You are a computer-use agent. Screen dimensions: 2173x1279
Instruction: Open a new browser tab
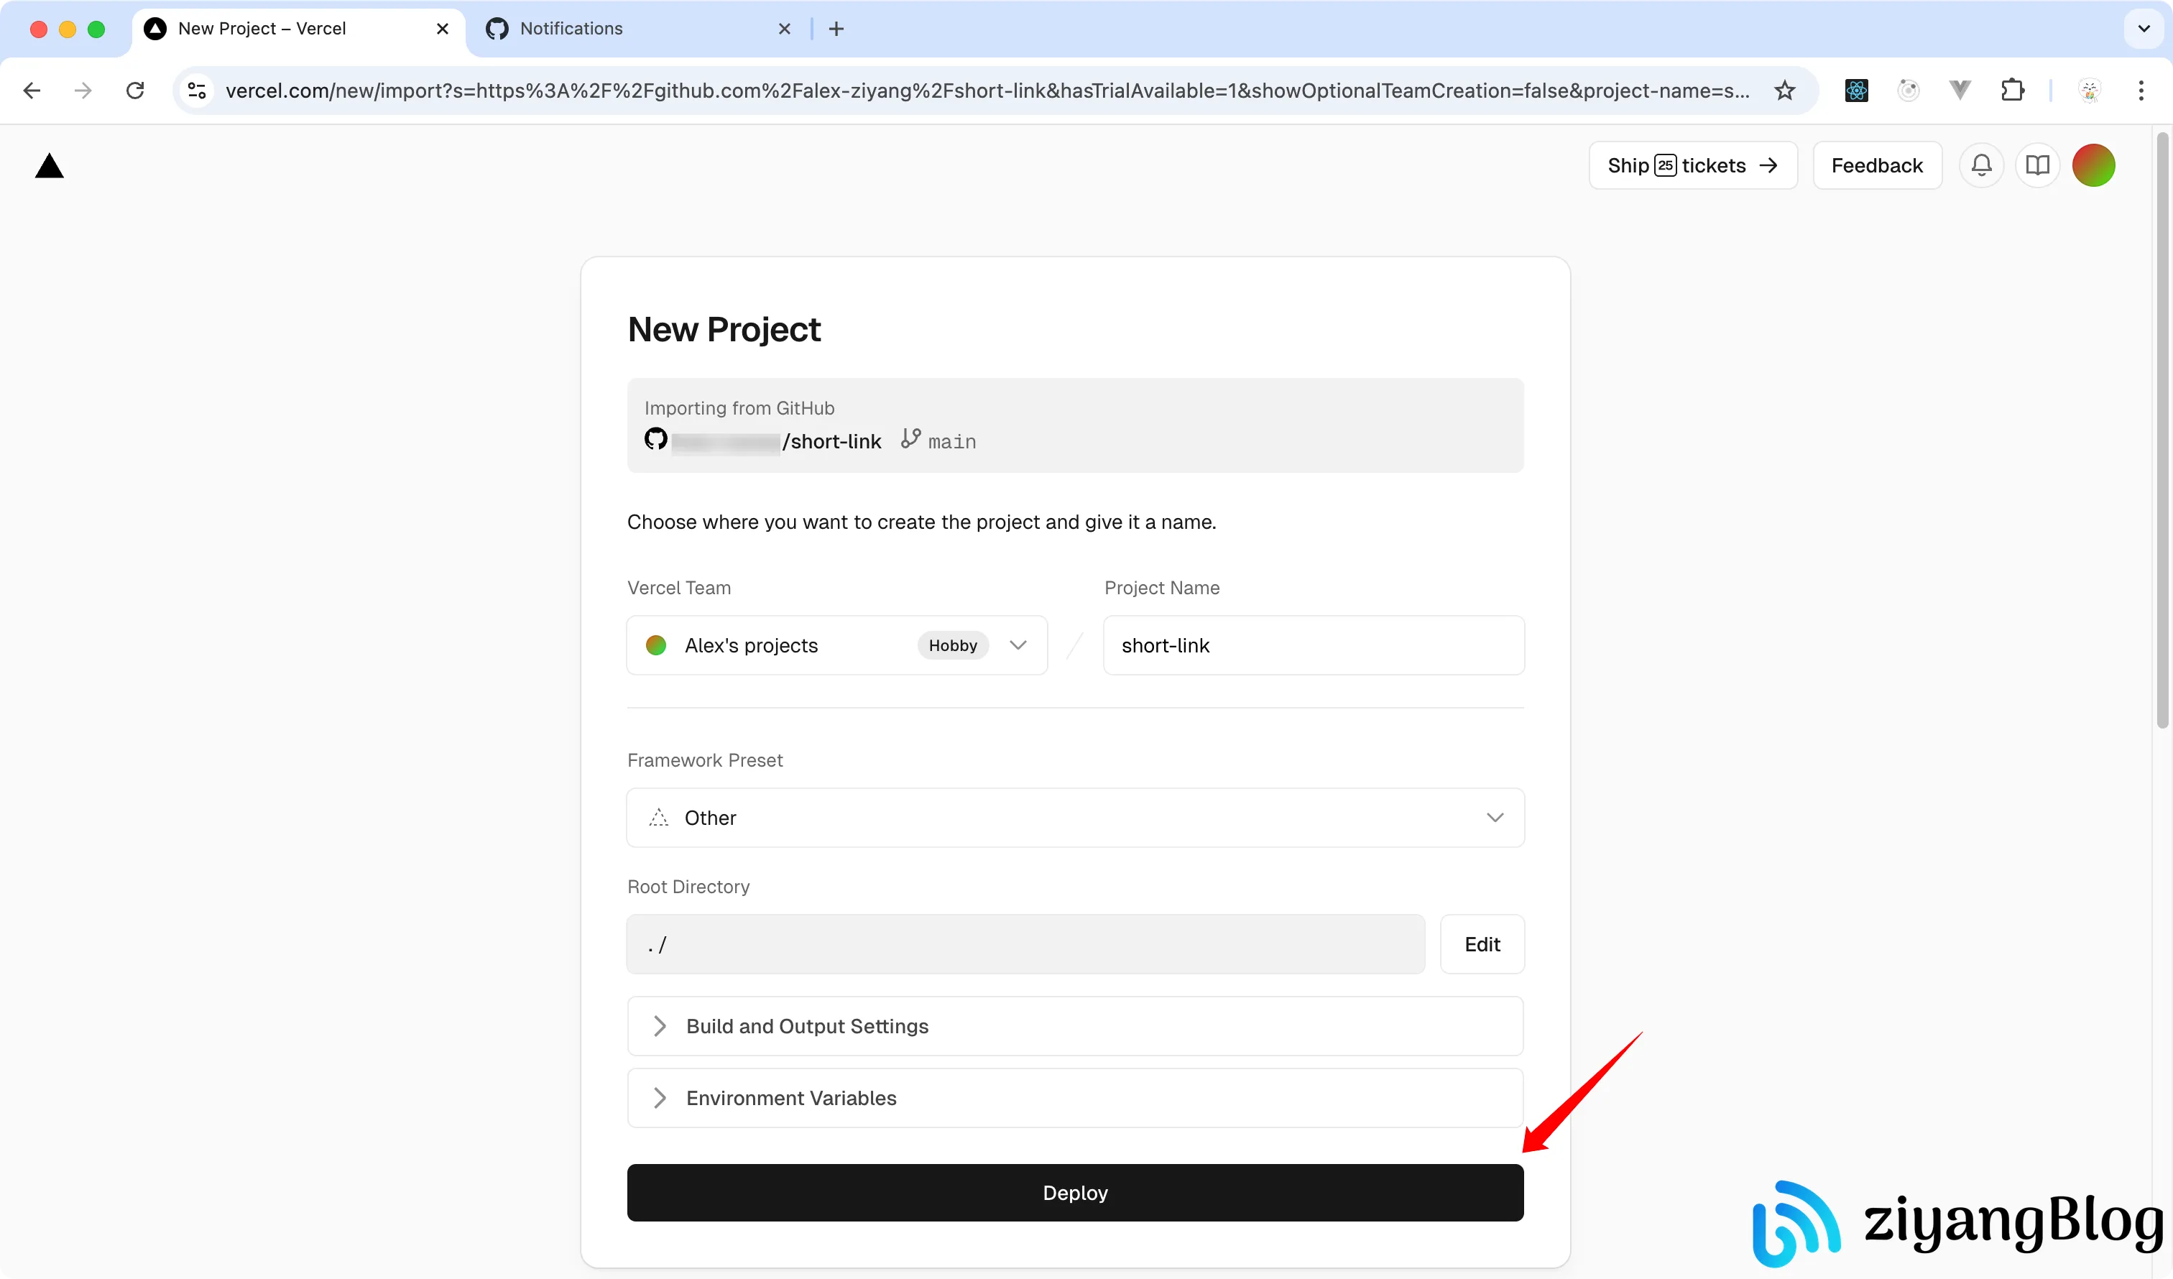click(x=836, y=29)
